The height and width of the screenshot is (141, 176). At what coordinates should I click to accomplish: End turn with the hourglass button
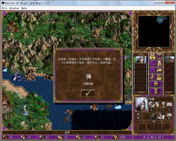(156, 91)
